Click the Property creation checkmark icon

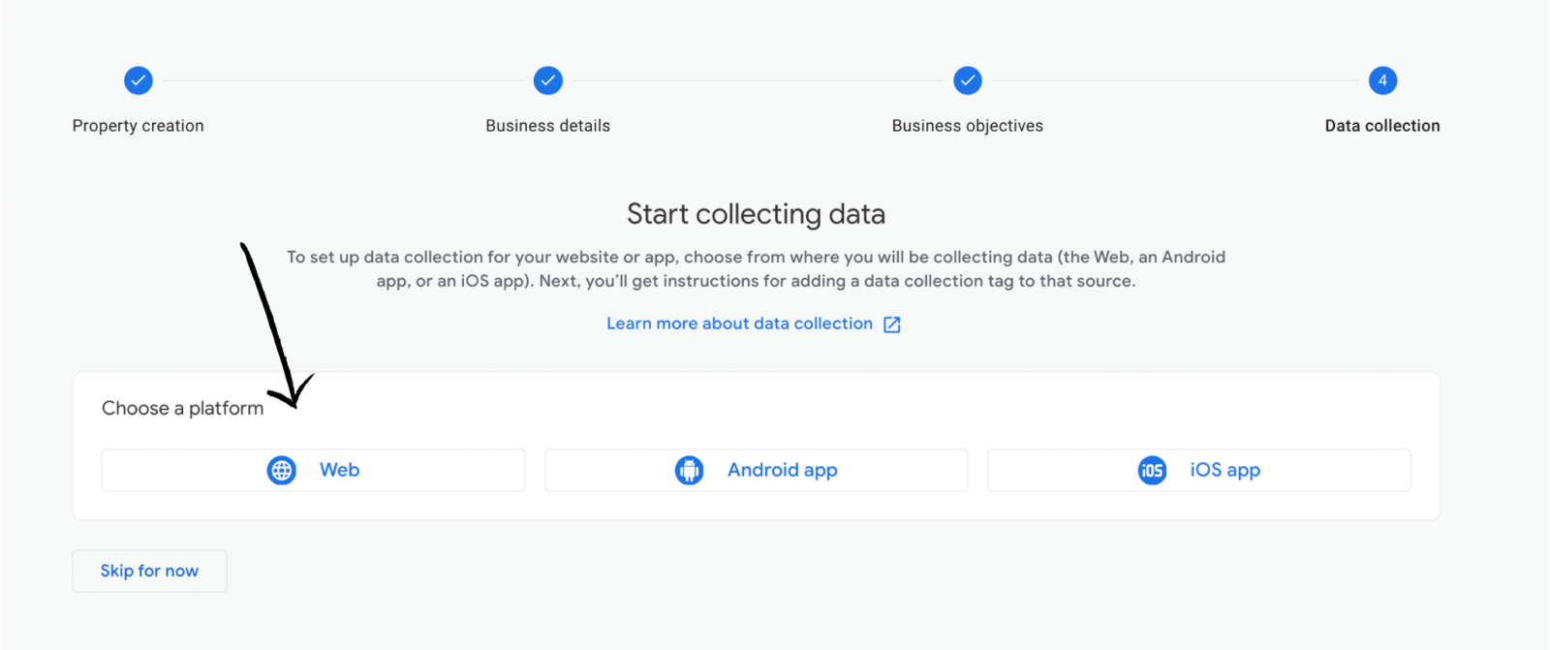138,80
